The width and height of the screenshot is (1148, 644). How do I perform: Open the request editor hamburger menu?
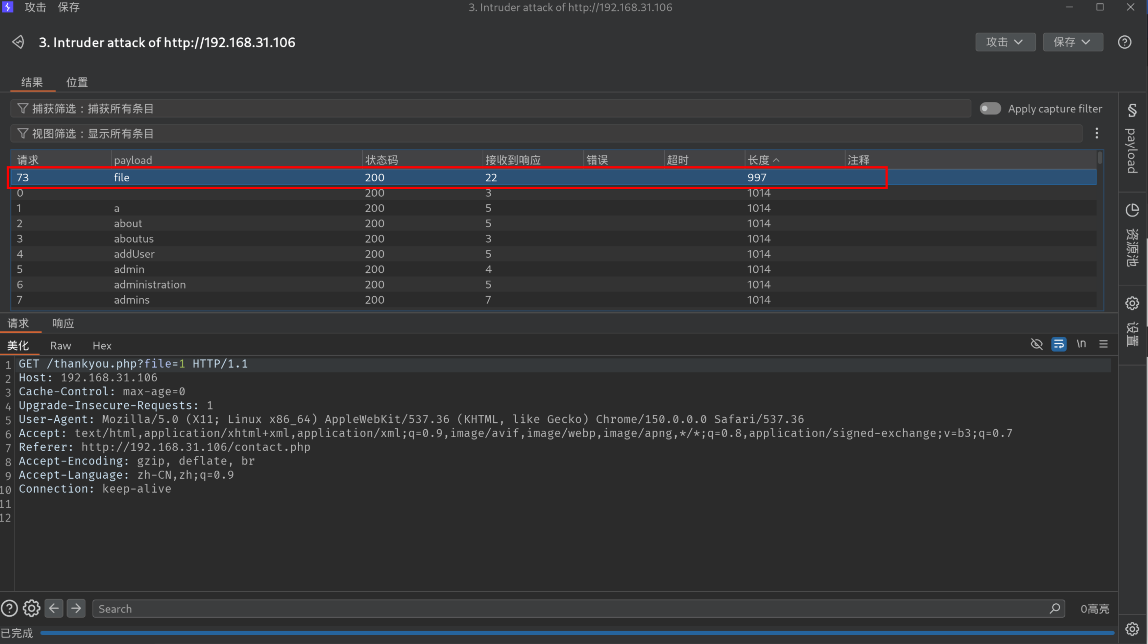pyautogui.click(x=1103, y=344)
